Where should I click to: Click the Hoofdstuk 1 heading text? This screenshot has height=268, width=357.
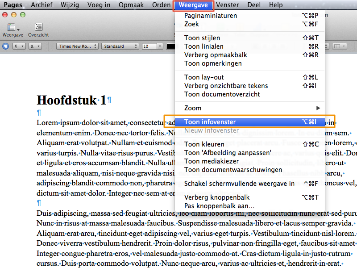tap(71, 100)
